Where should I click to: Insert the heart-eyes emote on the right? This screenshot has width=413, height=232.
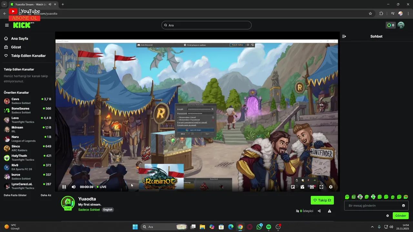coord(406,197)
